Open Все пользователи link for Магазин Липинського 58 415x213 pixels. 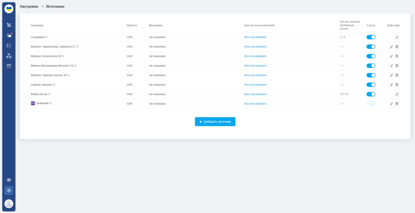(x=255, y=56)
